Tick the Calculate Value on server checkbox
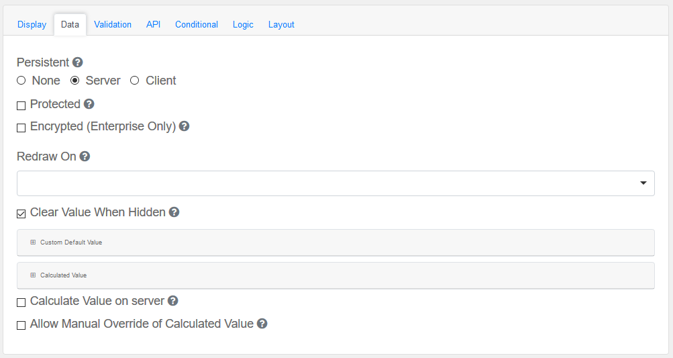673x358 pixels. coord(21,302)
